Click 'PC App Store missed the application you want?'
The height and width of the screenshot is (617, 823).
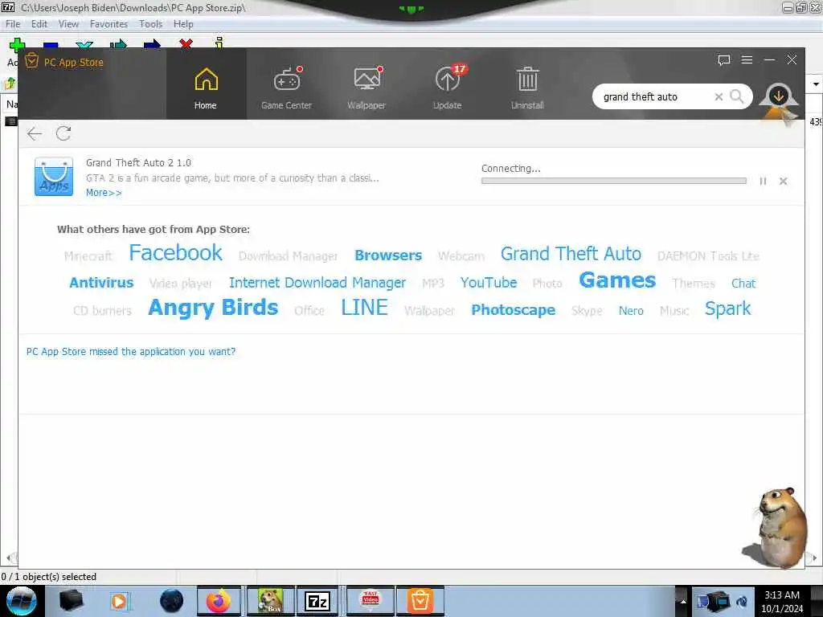[x=131, y=352]
